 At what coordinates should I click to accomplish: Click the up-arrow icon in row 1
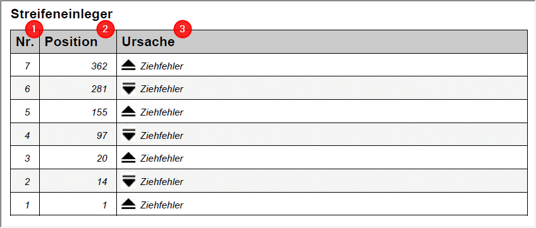(128, 204)
